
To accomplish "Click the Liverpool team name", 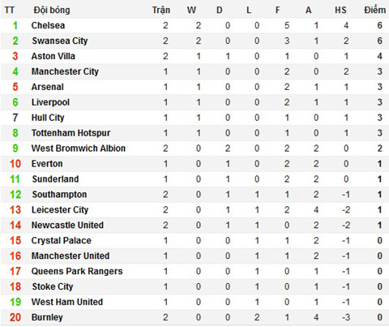I will tap(50, 102).
